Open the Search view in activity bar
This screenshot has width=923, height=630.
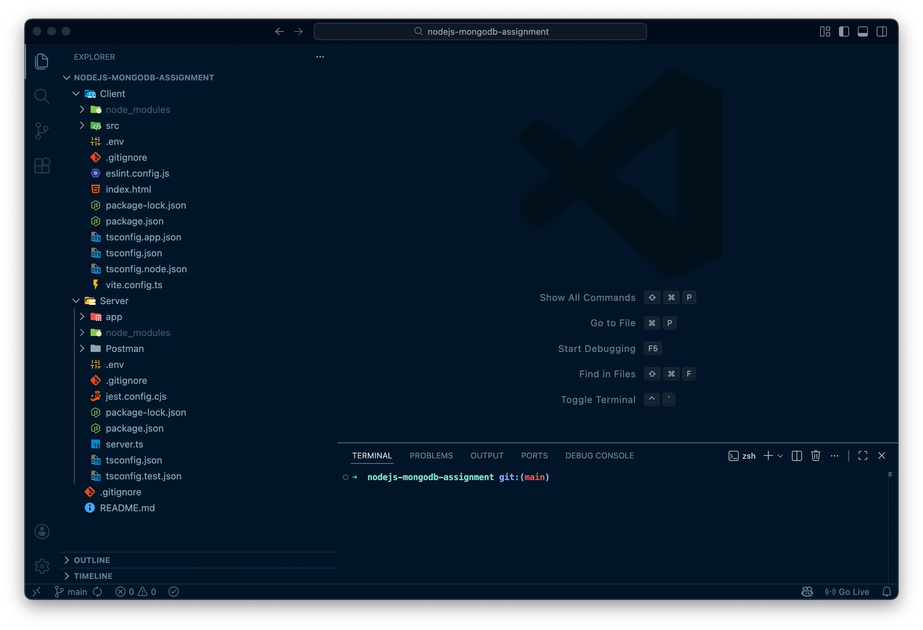pyautogui.click(x=42, y=96)
